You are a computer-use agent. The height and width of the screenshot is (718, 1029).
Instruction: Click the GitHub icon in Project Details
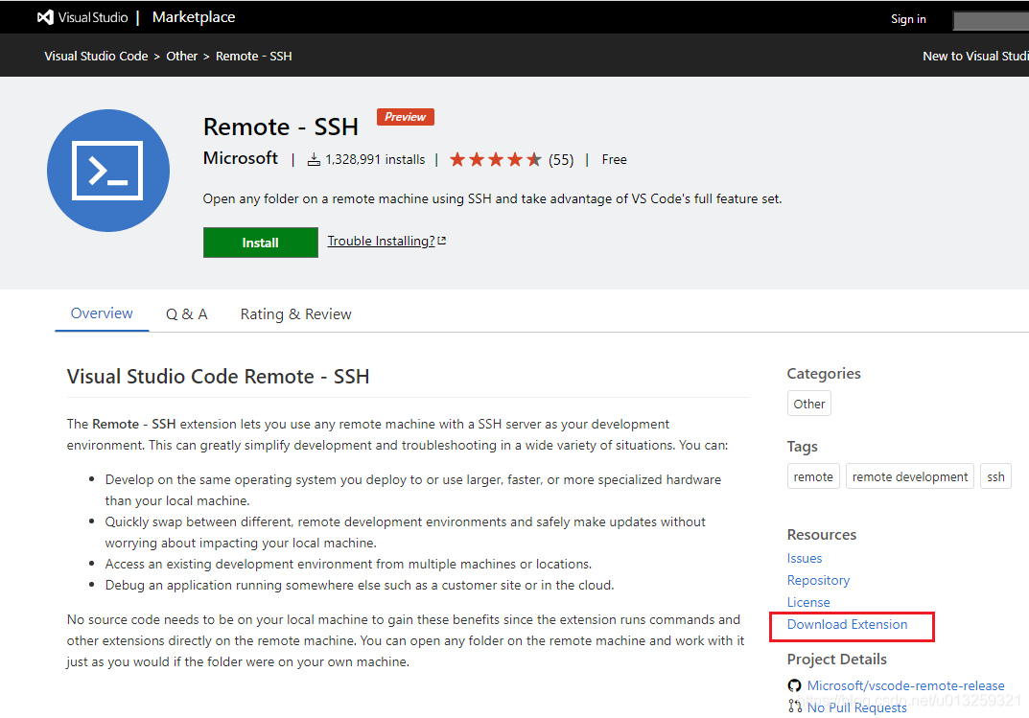point(794,685)
